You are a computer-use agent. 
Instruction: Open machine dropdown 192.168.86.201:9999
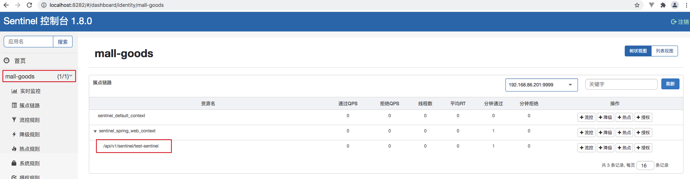point(541,85)
